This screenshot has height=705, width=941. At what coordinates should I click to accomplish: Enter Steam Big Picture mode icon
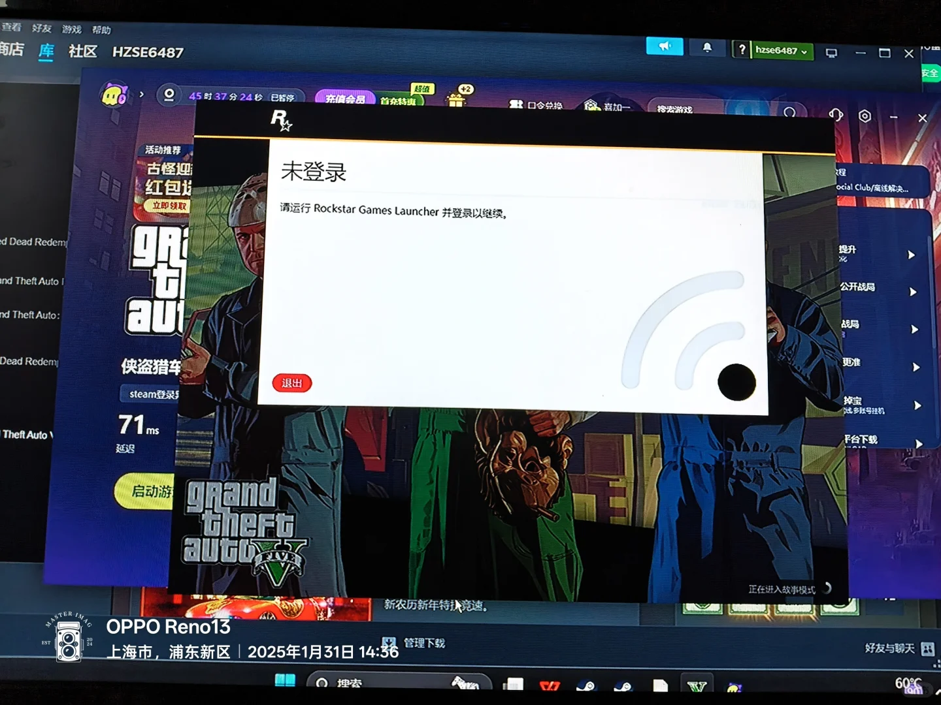pos(831,53)
